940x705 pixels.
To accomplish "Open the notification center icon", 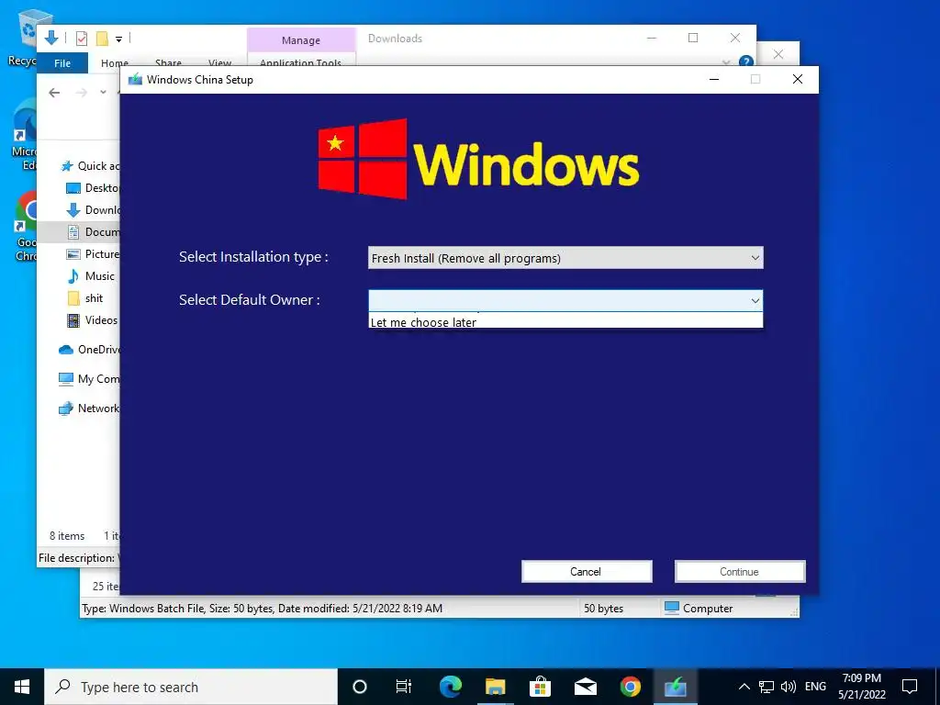I will (910, 687).
